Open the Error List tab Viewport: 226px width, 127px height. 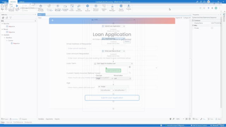[9, 122]
